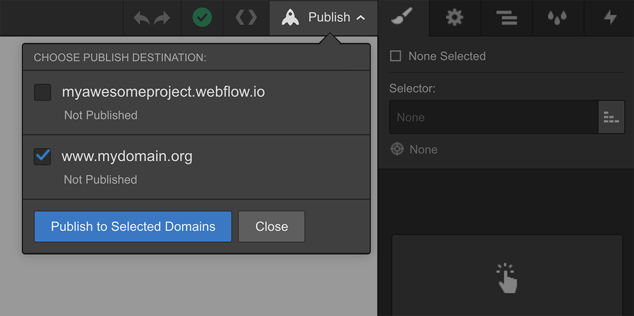Close the publish destination popup
Image resolution: width=634 pixels, height=316 pixels.
(271, 226)
